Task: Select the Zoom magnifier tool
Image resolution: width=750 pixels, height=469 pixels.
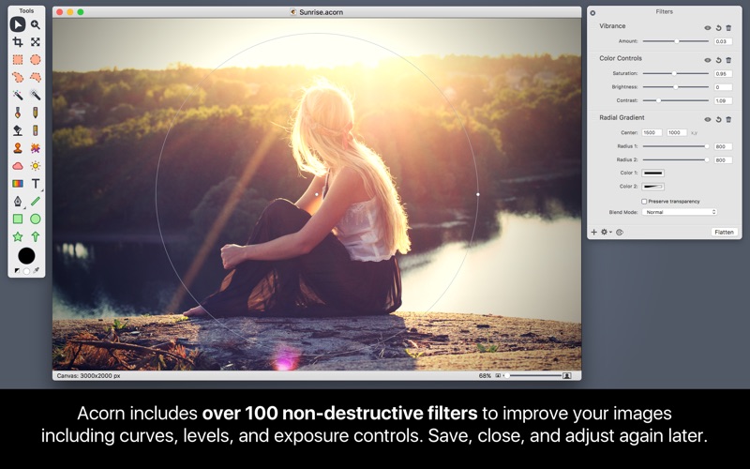Action: [36, 24]
